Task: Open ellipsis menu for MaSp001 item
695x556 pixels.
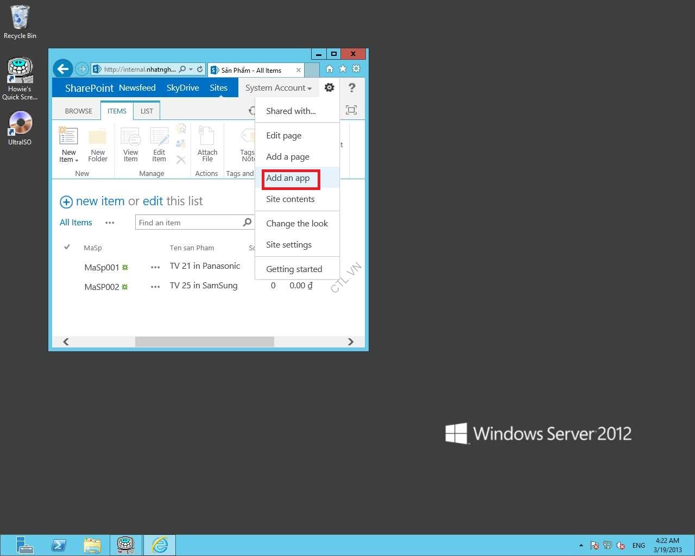Action: pos(155,267)
